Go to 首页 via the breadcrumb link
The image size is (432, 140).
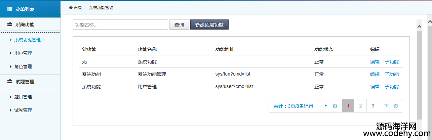tap(78, 7)
